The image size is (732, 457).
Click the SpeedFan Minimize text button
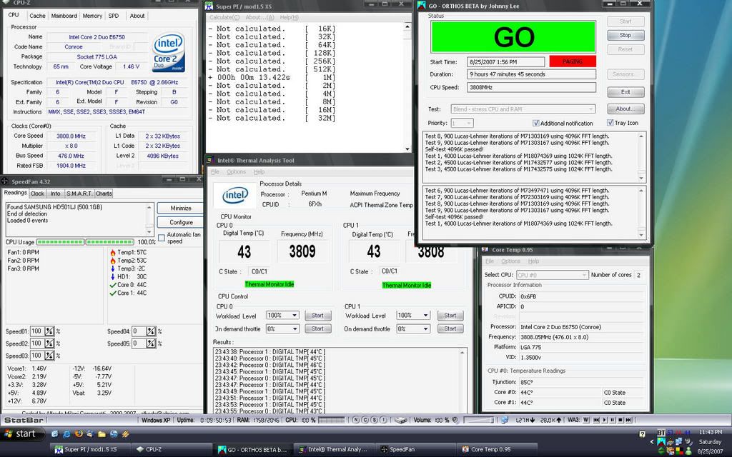181,208
